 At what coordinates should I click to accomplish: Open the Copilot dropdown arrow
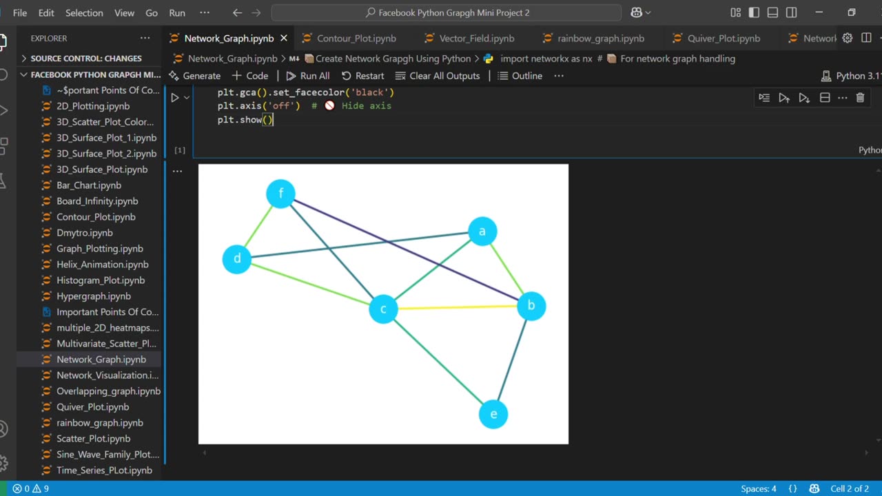[648, 12]
